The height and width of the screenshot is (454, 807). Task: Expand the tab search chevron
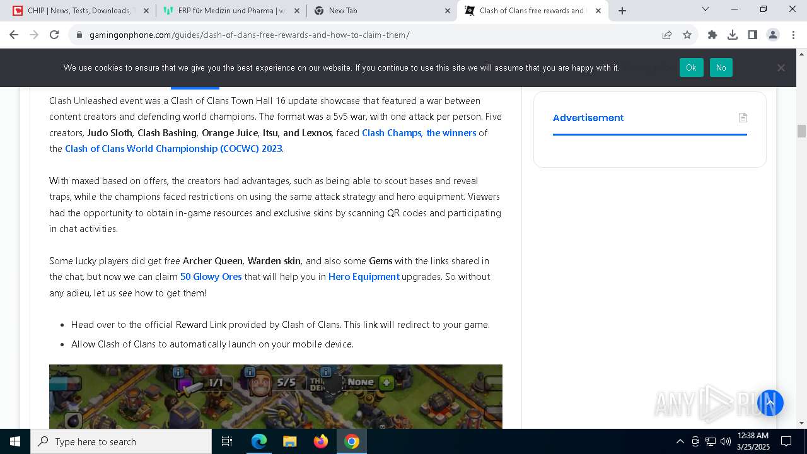click(x=705, y=9)
